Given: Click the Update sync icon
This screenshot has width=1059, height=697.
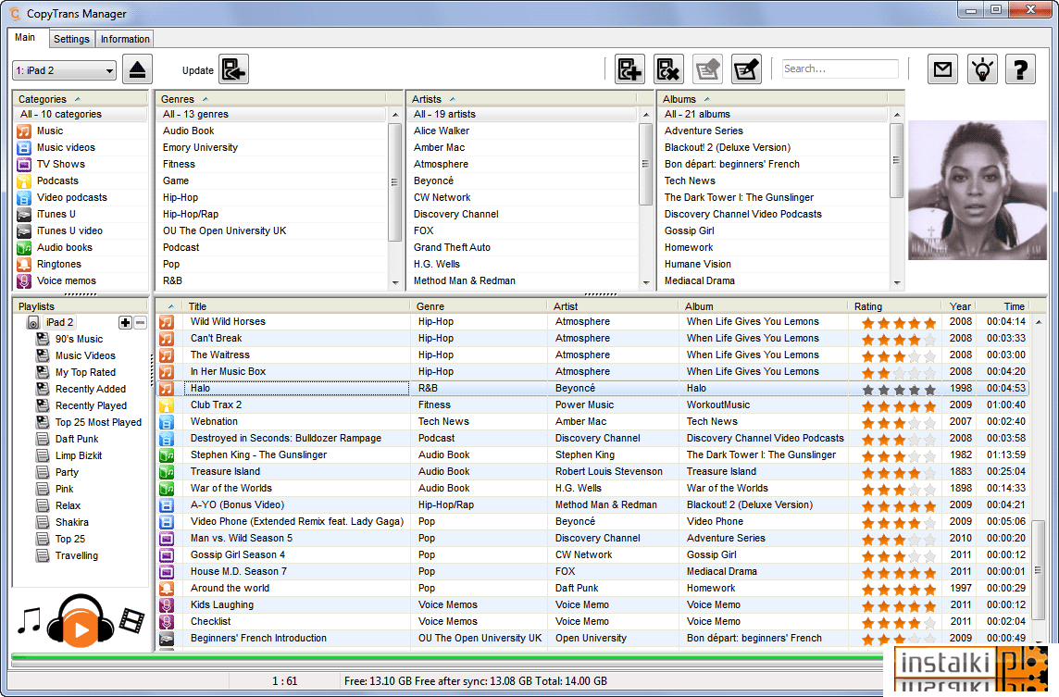Looking at the screenshot, I should click(233, 69).
